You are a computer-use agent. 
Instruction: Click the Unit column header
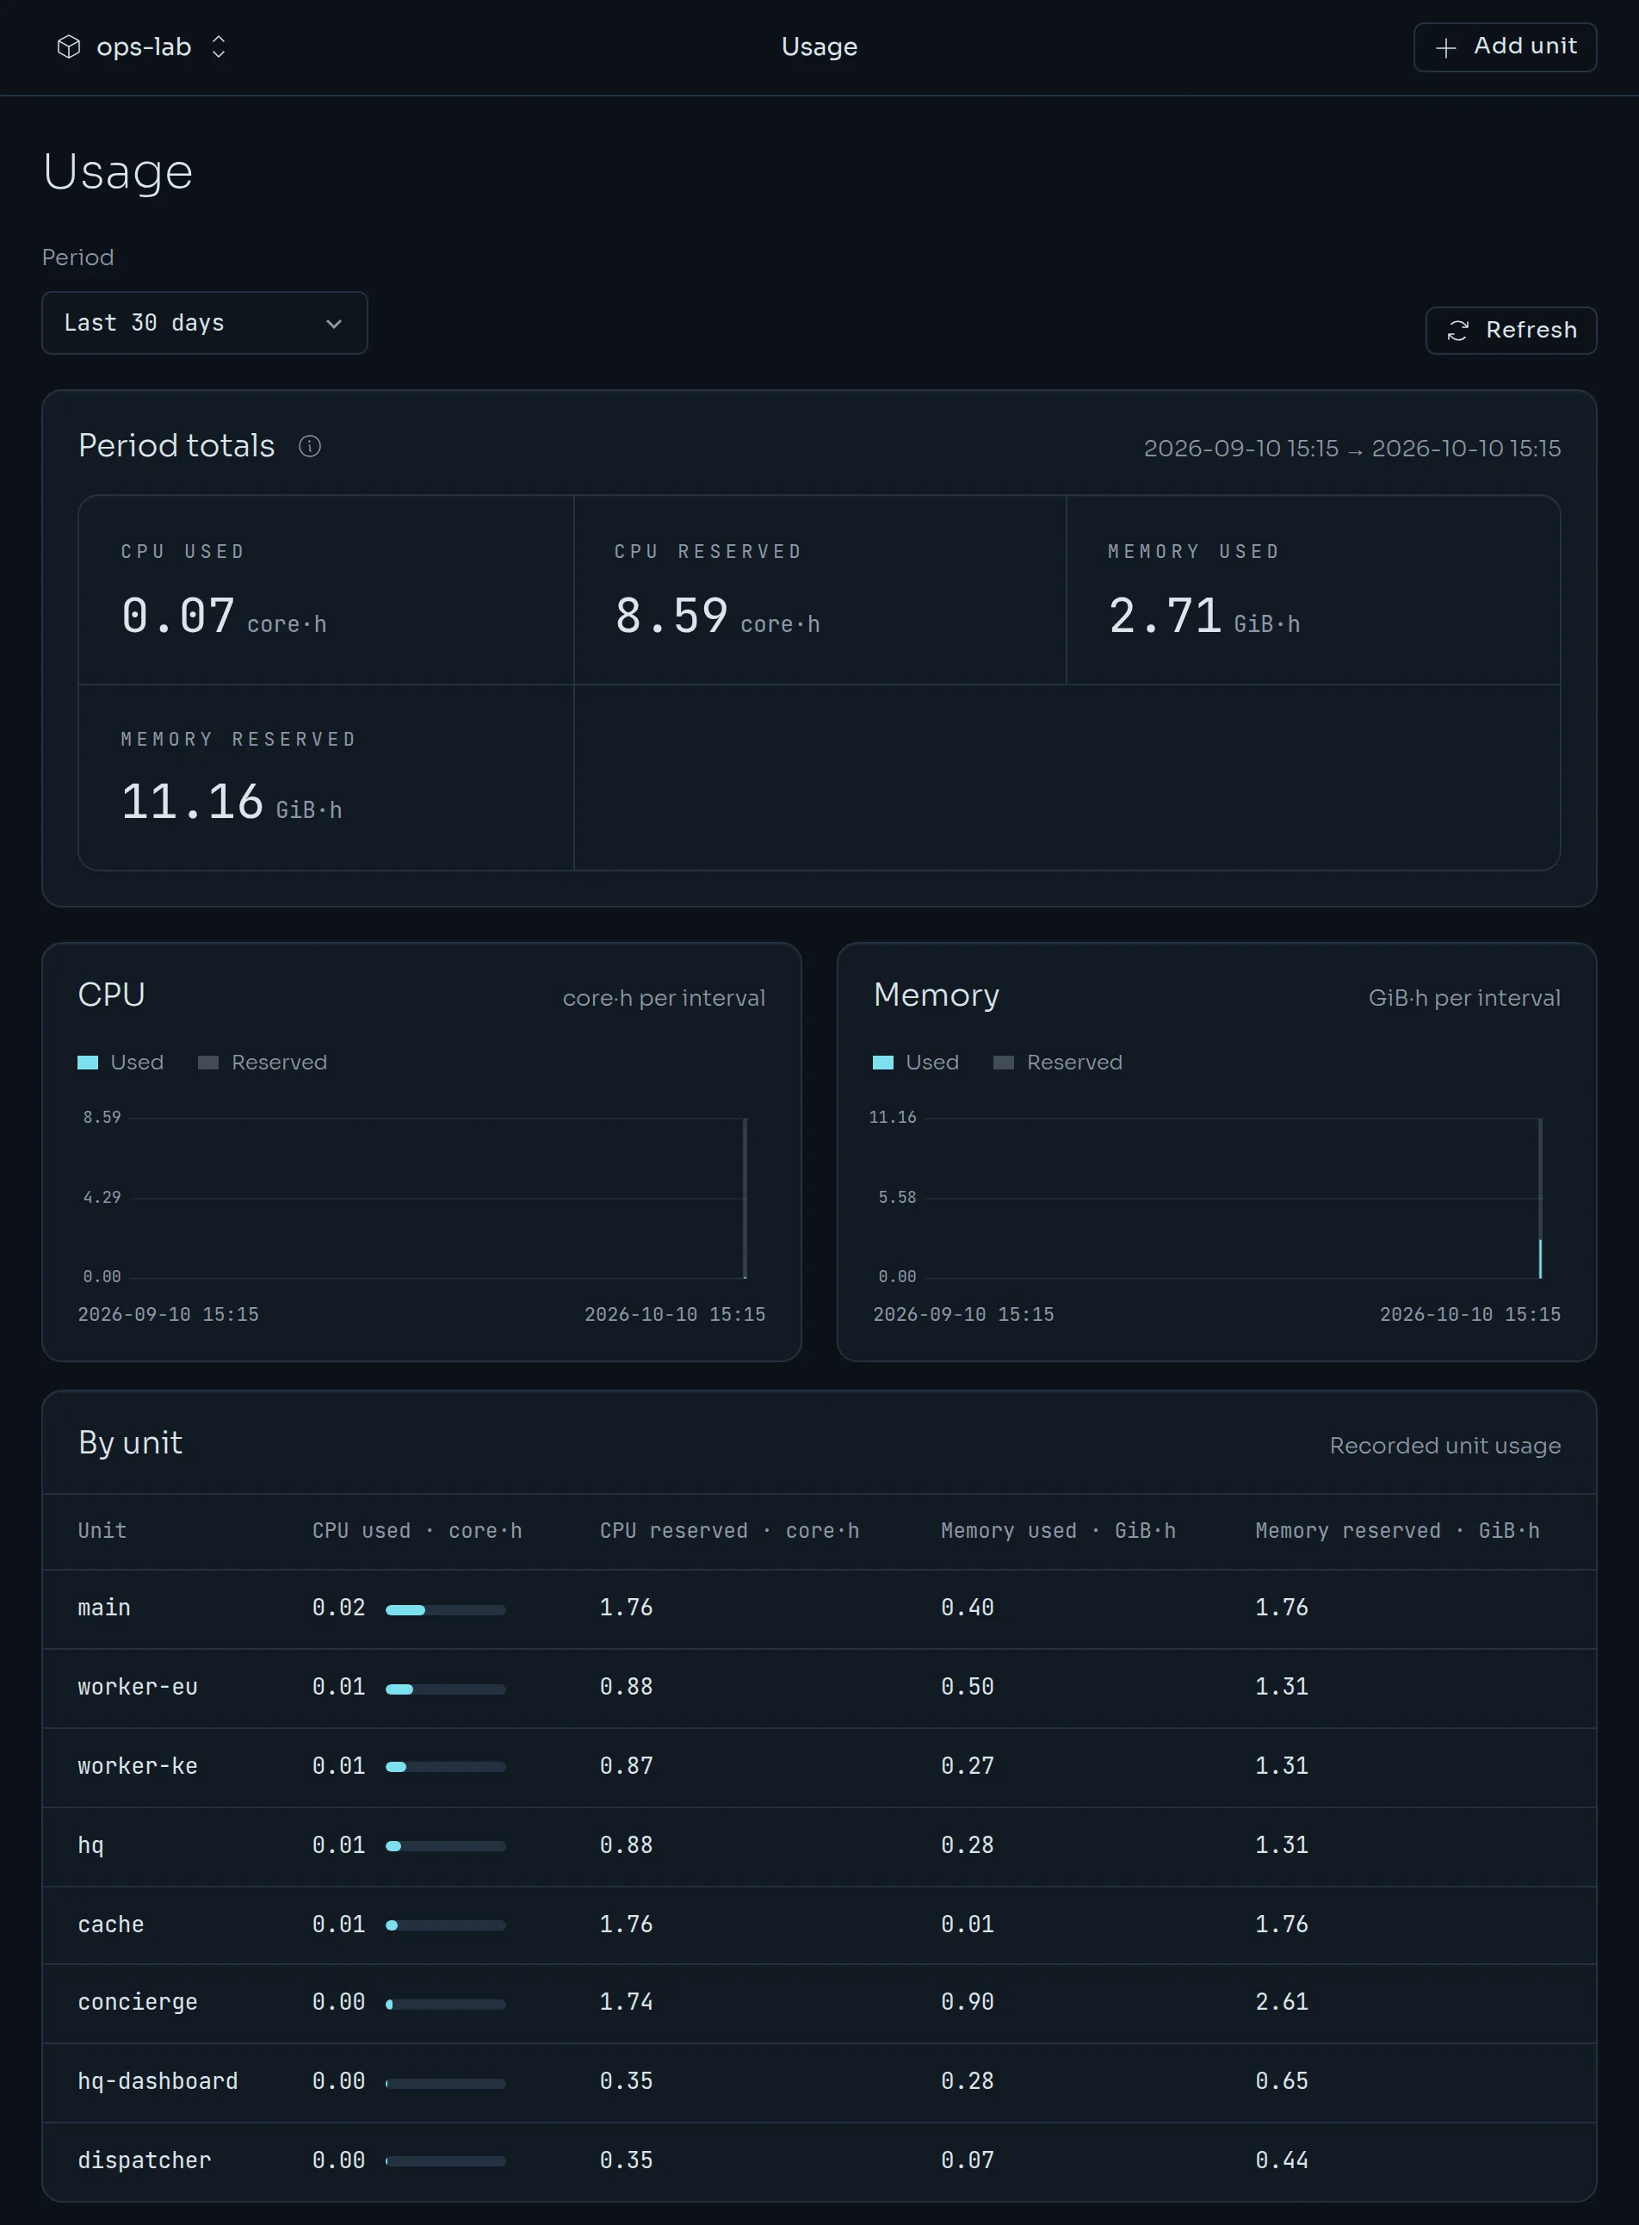tap(102, 1531)
